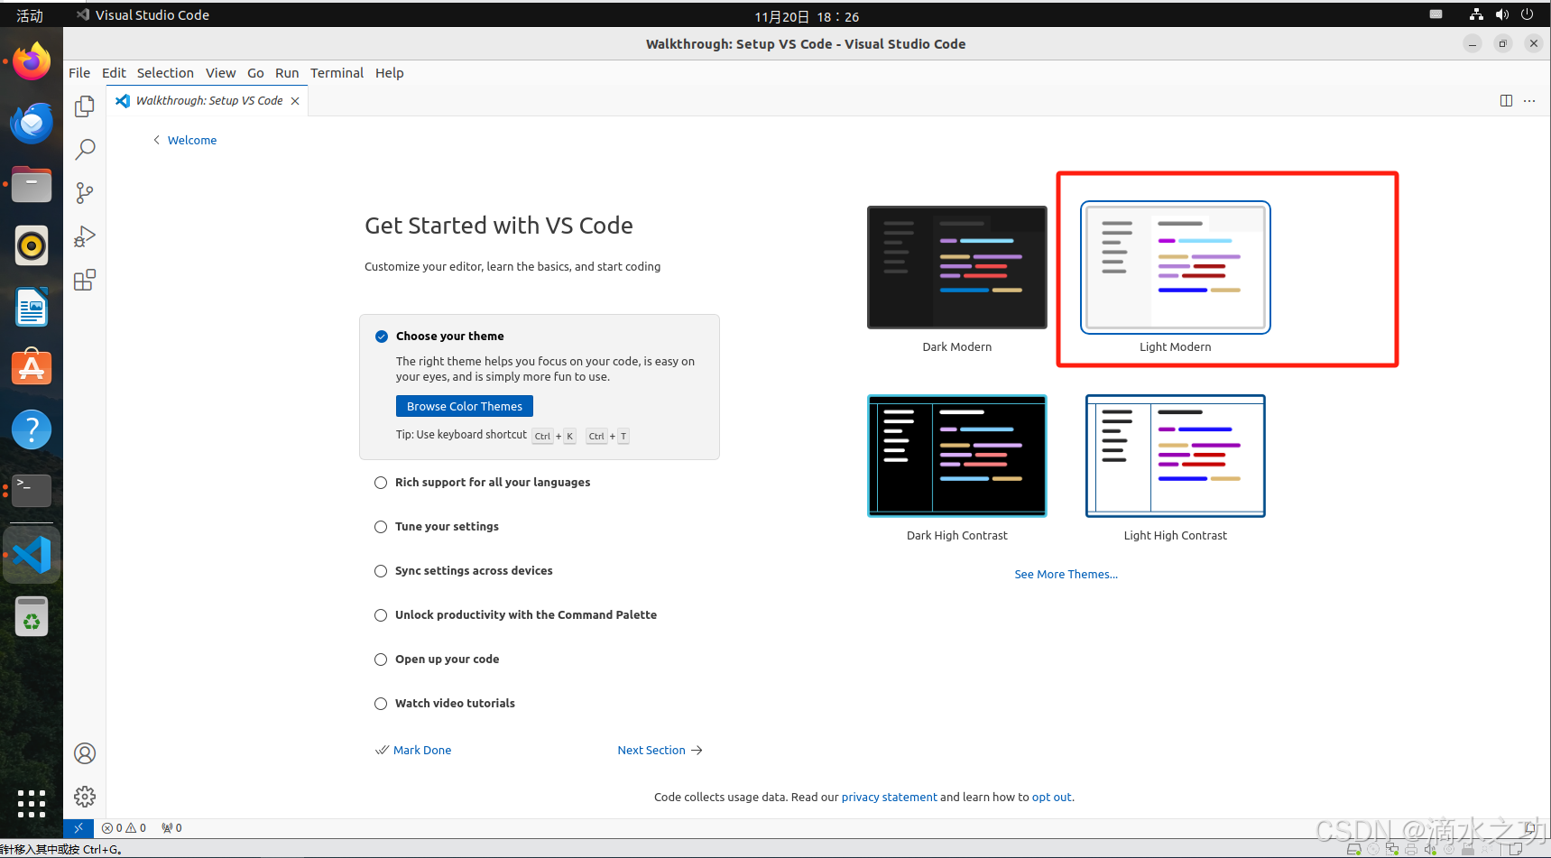
Task: Open the Run menu
Action: pos(287,73)
